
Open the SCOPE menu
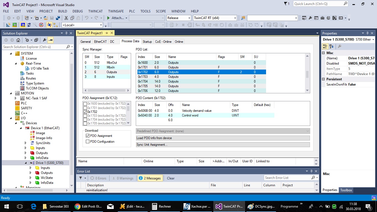click(161, 11)
